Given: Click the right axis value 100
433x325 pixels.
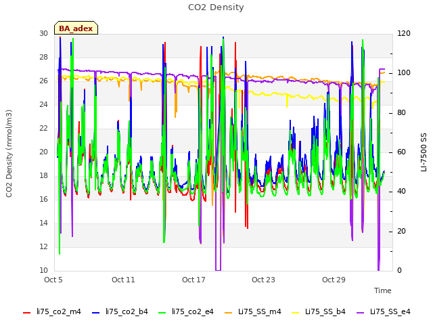Looking at the screenshot, I should click(x=404, y=73).
